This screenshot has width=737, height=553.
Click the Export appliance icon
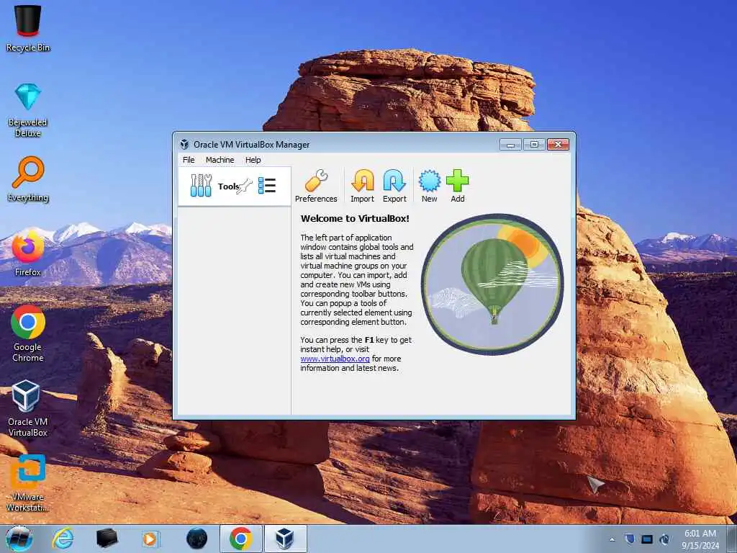click(x=394, y=186)
